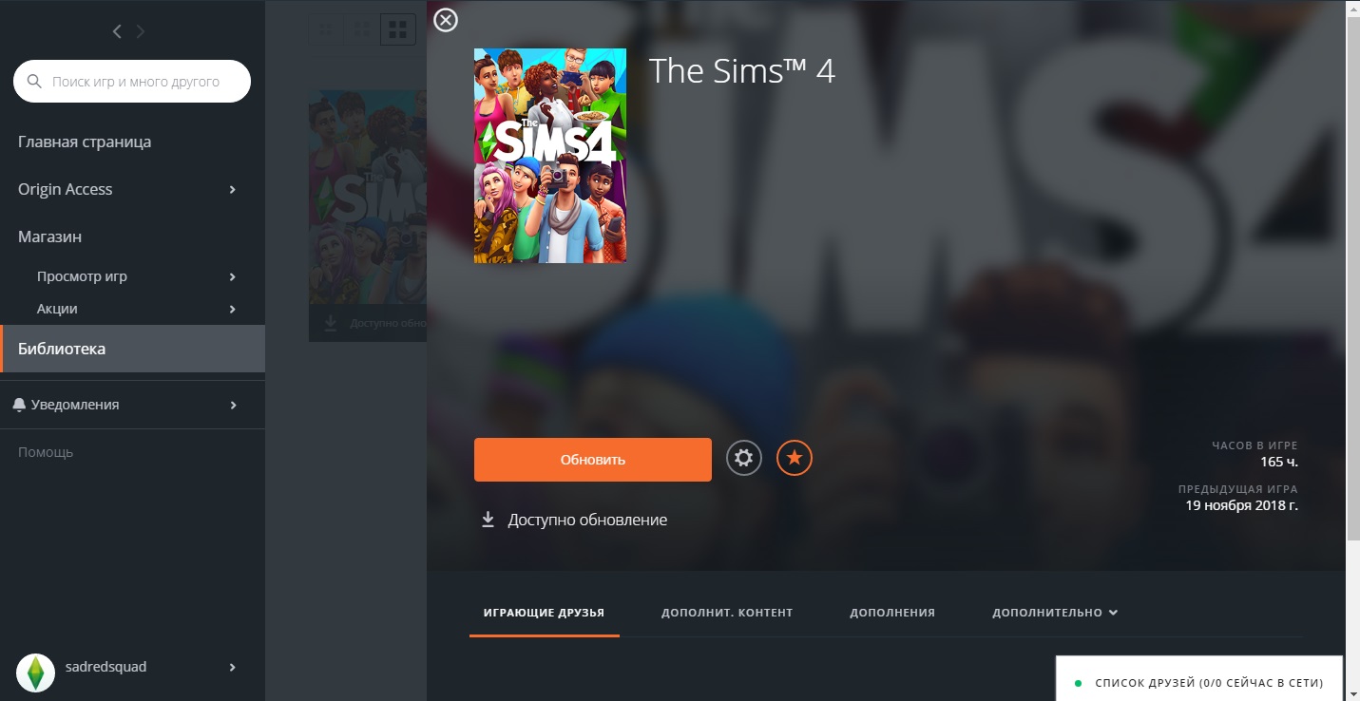Expand Просмотр игр submenu arrow

coord(233,277)
